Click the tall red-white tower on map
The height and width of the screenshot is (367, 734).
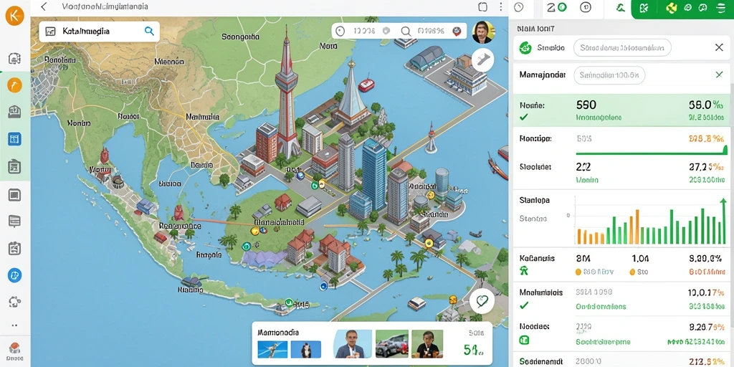point(287,94)
